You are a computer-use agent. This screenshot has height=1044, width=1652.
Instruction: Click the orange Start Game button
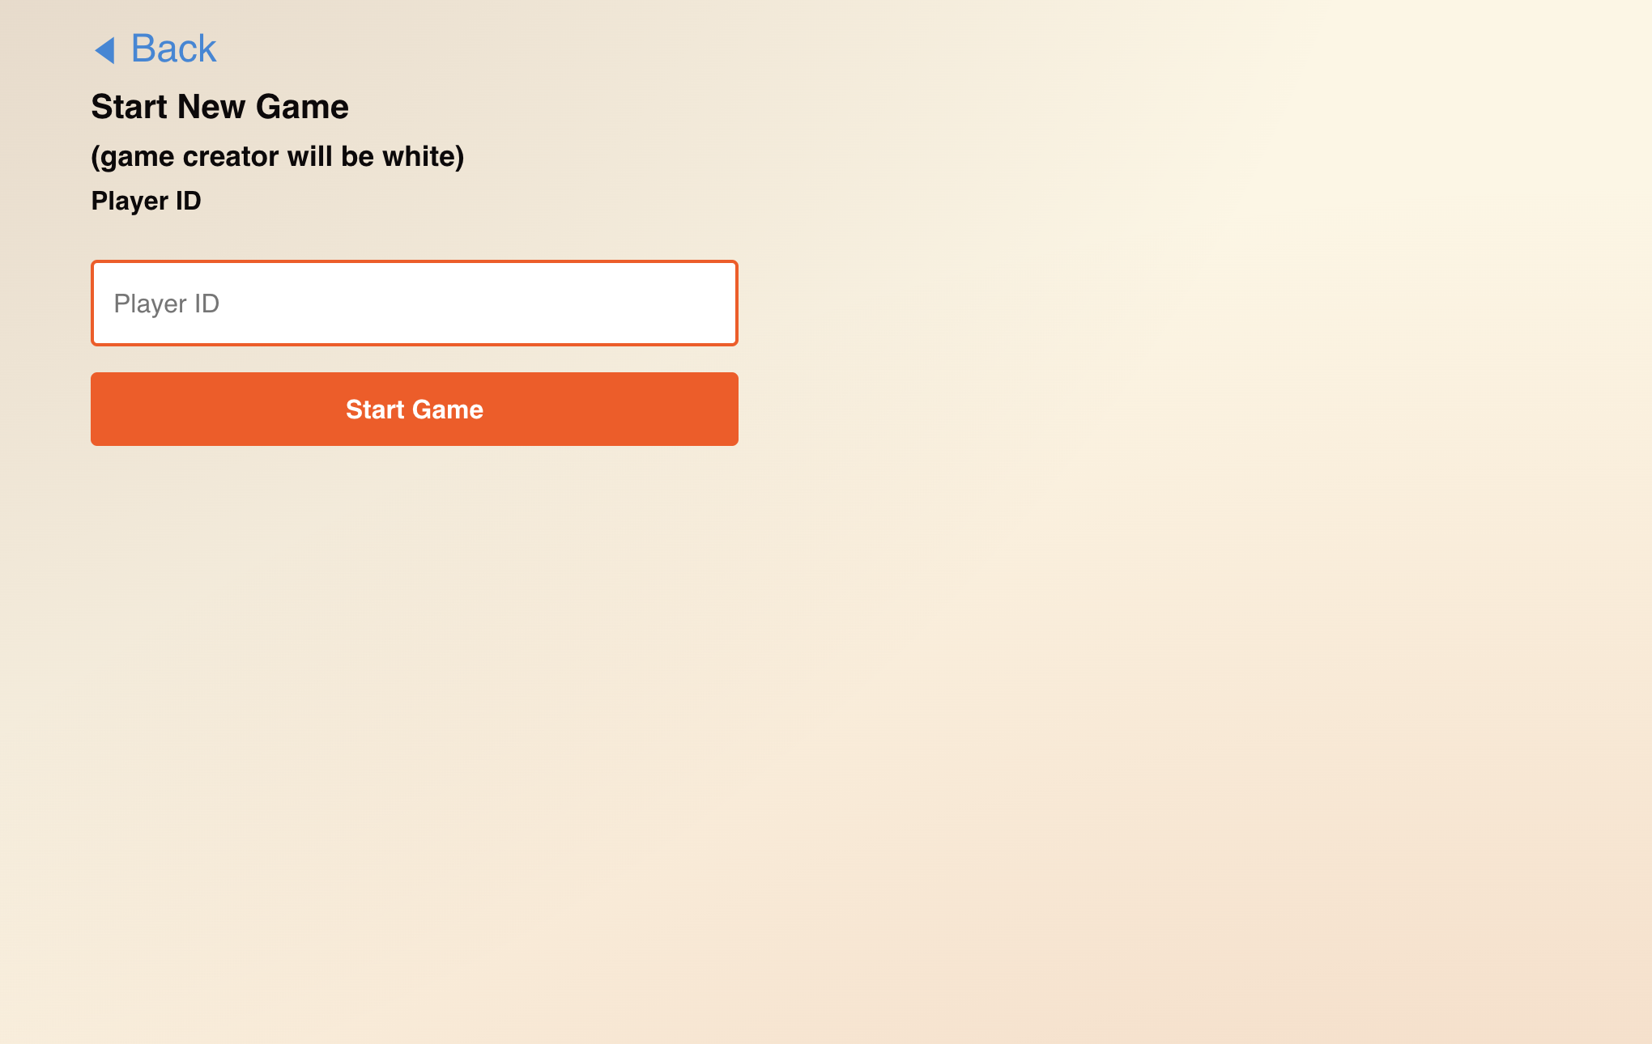(415, 409)
